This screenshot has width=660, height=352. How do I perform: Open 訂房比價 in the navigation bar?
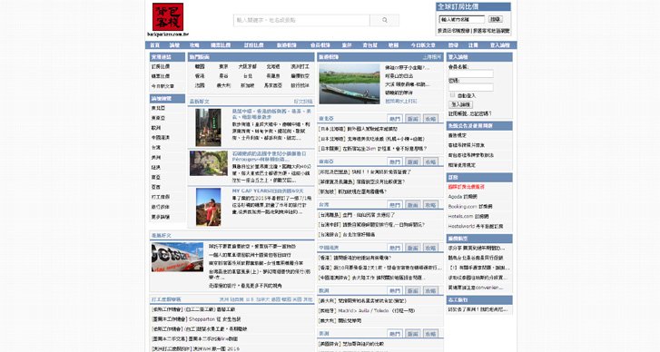pos(253,45)
